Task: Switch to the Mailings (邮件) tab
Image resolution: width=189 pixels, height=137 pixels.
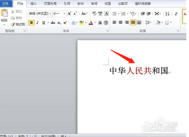Action: pyautogui.click(x=81, y=3)
